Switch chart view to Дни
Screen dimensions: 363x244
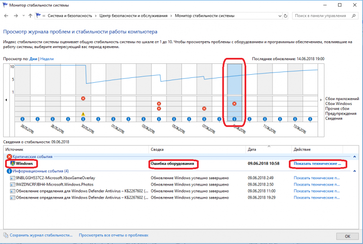tap(33, 59)
